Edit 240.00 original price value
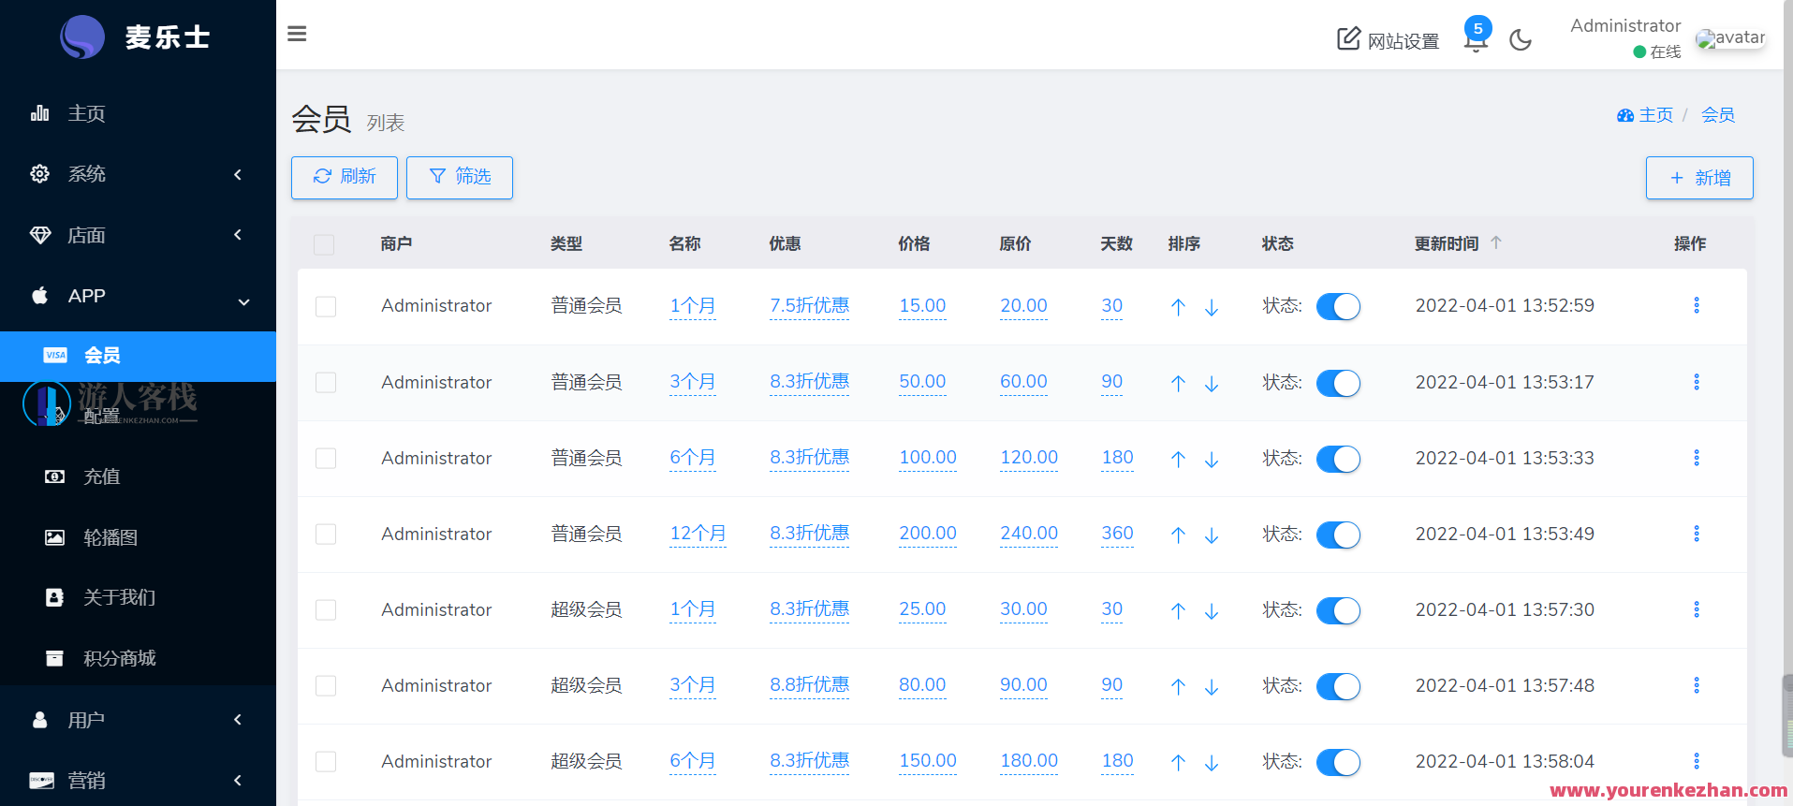 click(1029, 534)
